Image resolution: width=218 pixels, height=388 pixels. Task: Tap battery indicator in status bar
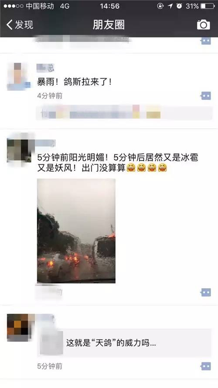point(208,6)
